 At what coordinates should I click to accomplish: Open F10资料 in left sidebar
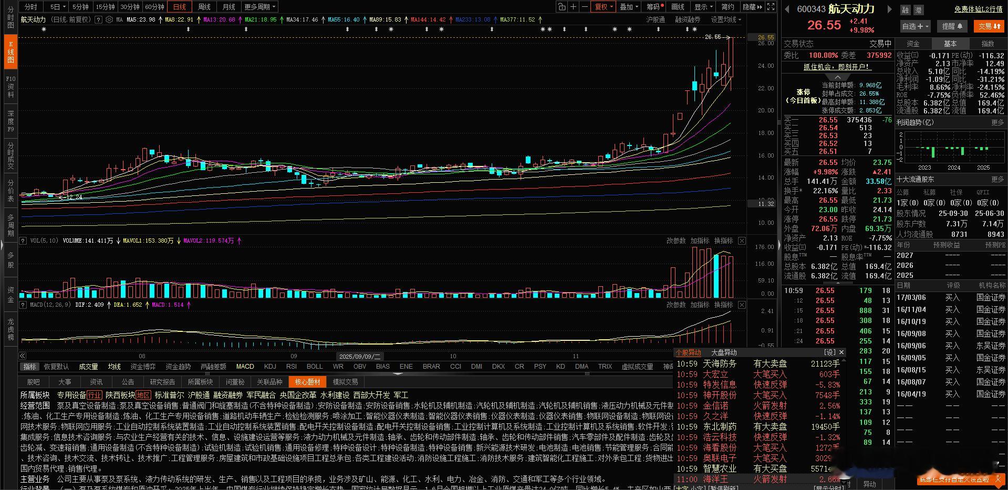tap(11, 87)
